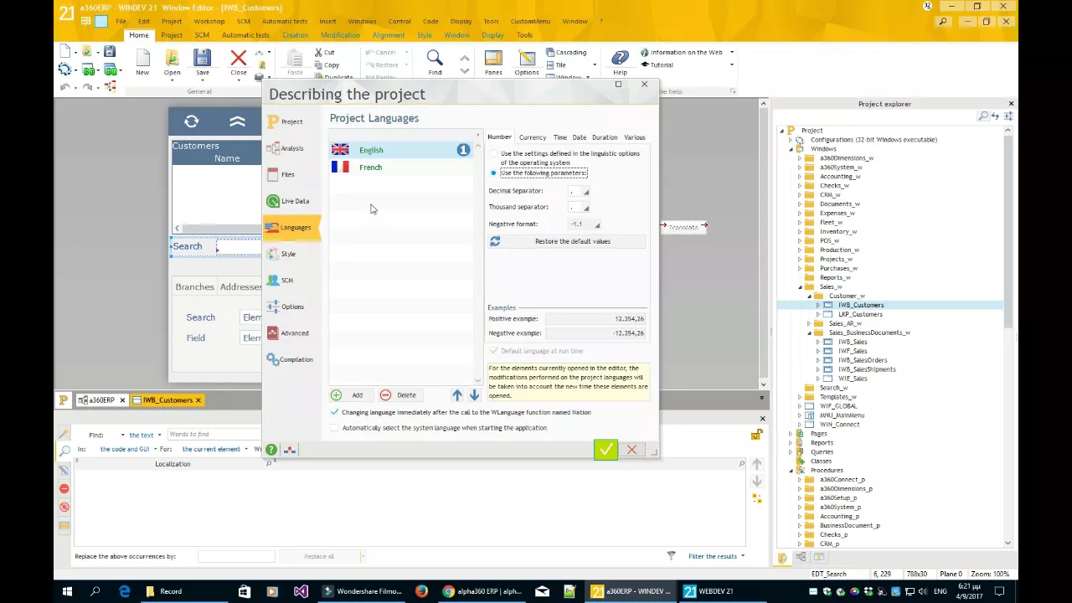Switch to the Various tab

tap(634, 137)
